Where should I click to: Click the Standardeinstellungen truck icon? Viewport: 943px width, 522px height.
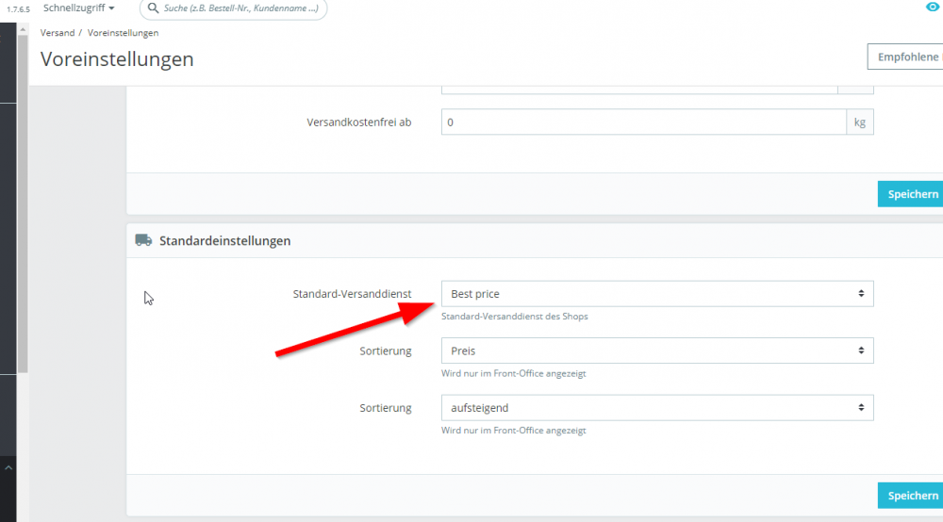[x=143, y=240]
